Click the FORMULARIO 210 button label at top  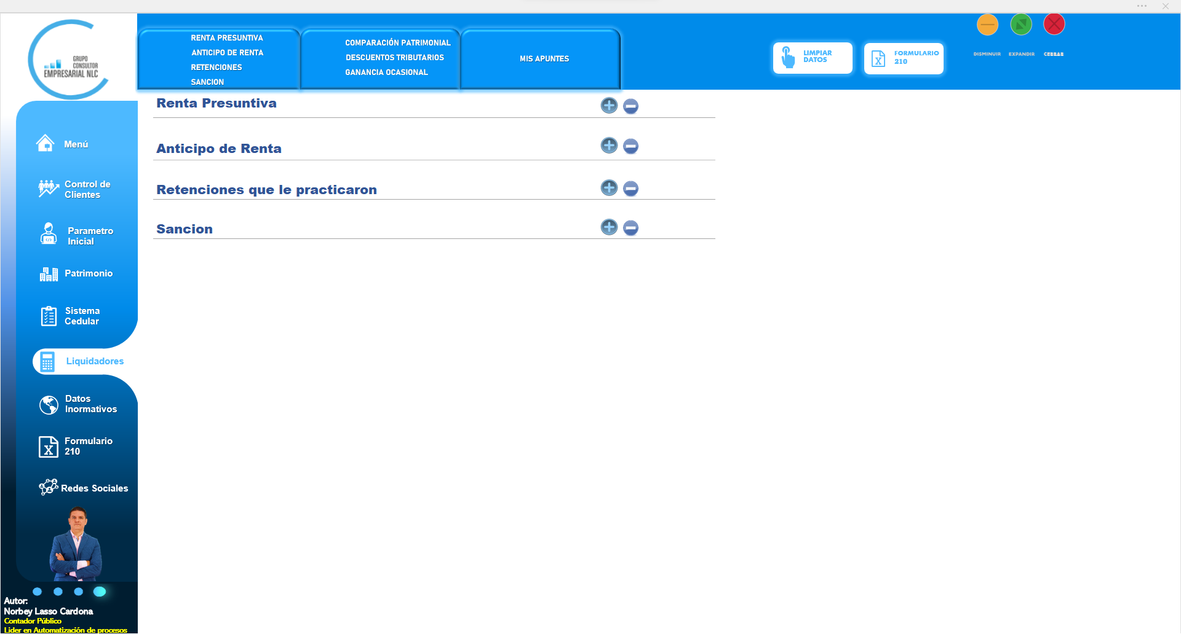point(917,57)
